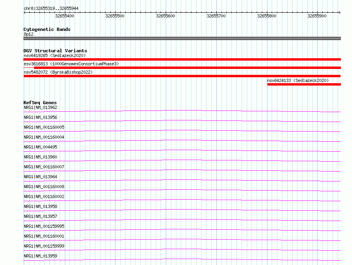Screen dimensions: 352x265
Task: Click ruler position 32655900
Action: click(x=317, y=16)
